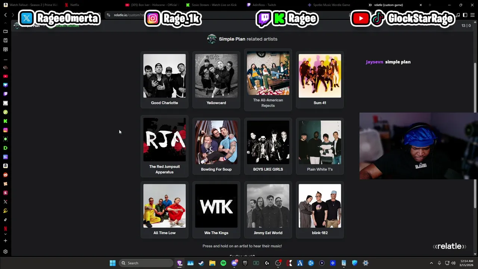This screenshot has height=269, width=478.
Task: Select the Sum 41 artist card
Action: 320,80
